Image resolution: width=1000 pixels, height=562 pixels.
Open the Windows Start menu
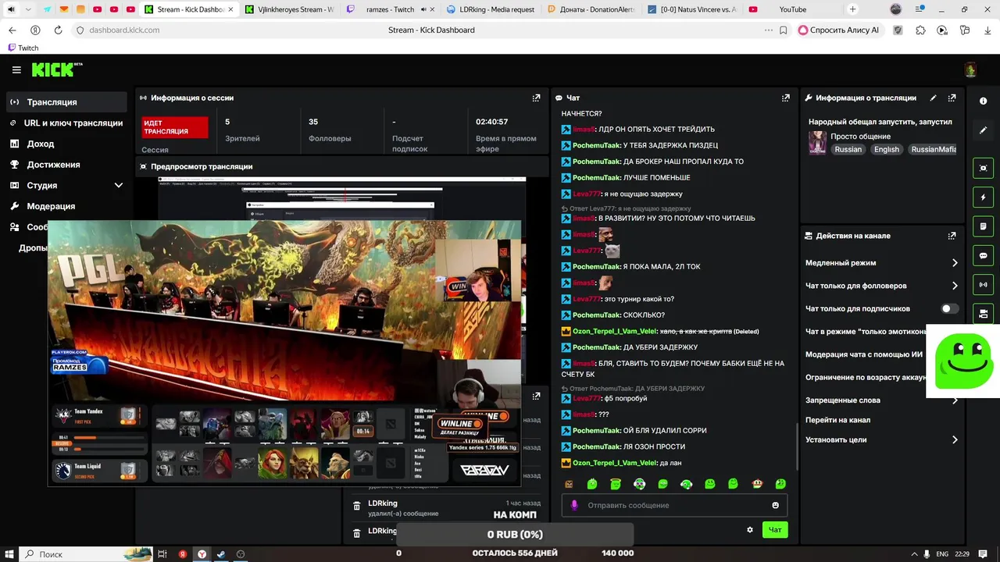tap(9, 553)
